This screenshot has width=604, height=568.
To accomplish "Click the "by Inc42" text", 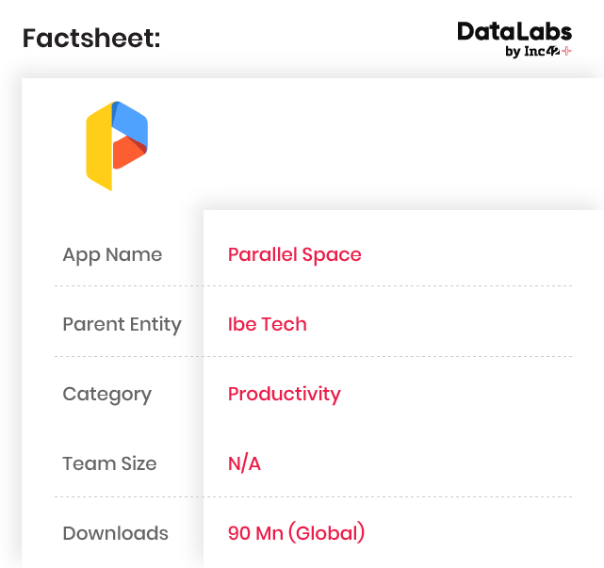I will (532, 52).
